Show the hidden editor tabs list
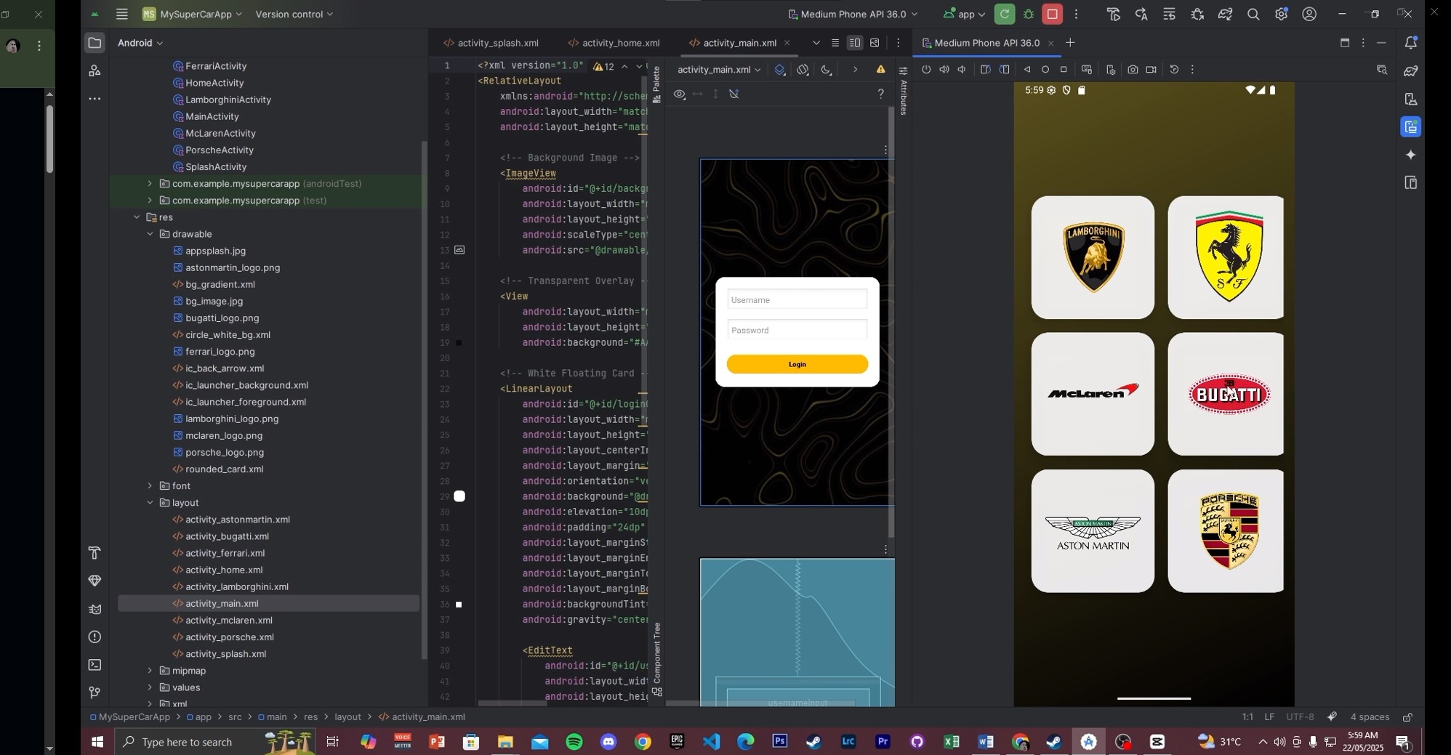This screenshot has height=755, width=1451. [x=816, y=43]
